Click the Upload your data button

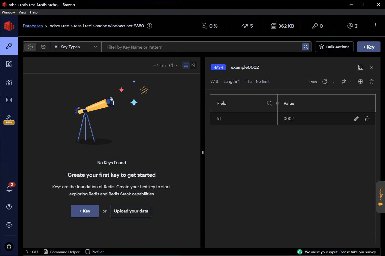[x=131, y=211]
